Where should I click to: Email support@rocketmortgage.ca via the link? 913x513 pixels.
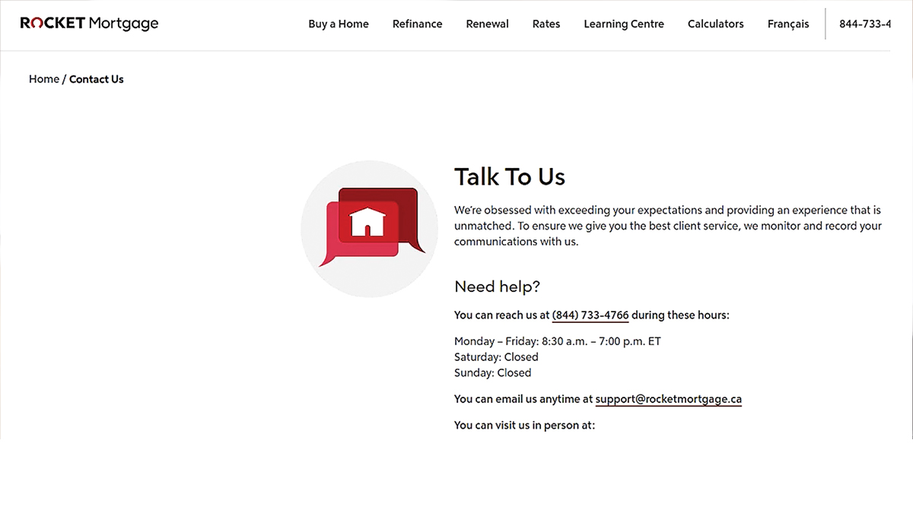(x=668, y=399)
